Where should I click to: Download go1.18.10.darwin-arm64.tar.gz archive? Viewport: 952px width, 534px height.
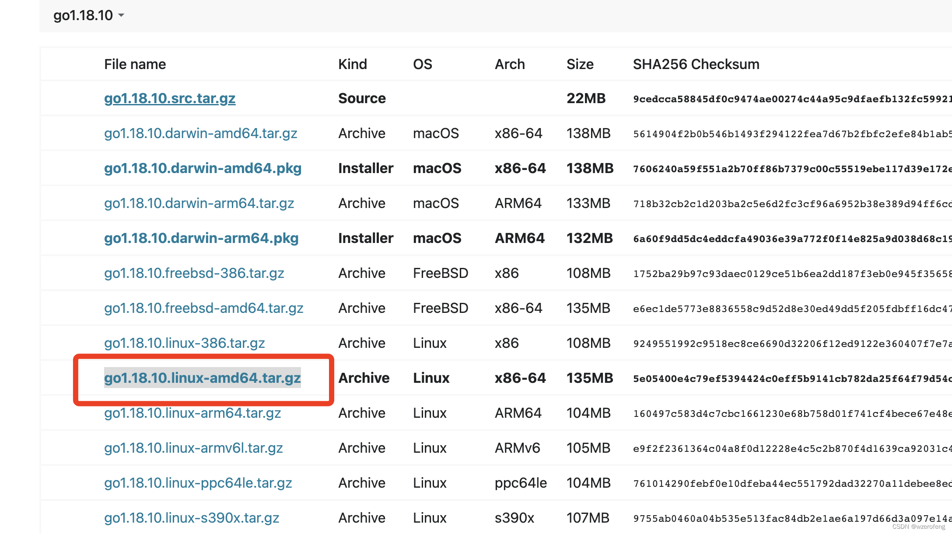(x=199, y=203)
